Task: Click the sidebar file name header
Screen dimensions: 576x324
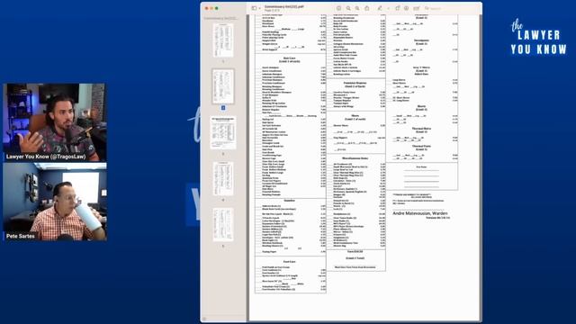Action: (220, 18)
